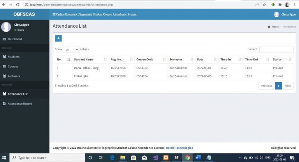Click the volume icon in system tray
Image resolution: width=299 pixels, height=162 pixels.
(x=261, y=158)
